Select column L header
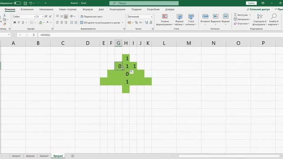This screenshot has width=283, height=159. coord(164,43)
